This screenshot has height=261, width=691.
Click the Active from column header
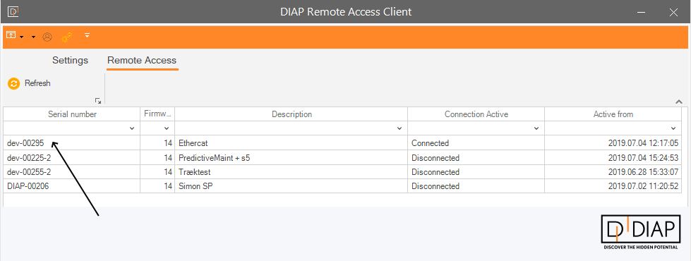613,114
